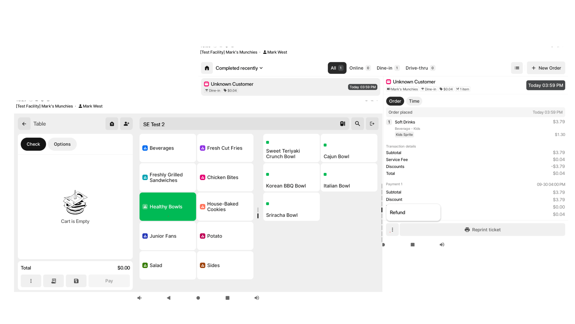Click the add customer icon near Table
This screenshot has width=575, height=324.
tap(126, 124)
